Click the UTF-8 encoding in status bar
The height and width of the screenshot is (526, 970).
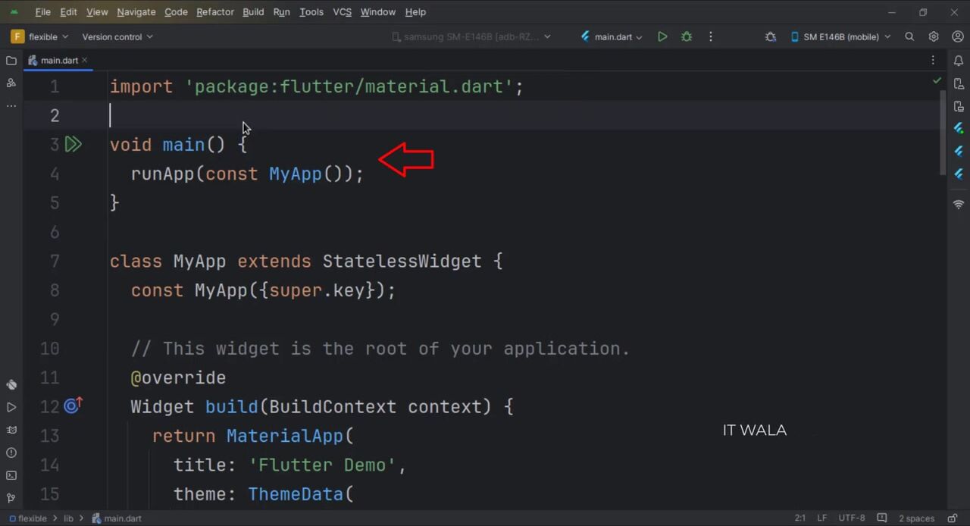(851, 518)
